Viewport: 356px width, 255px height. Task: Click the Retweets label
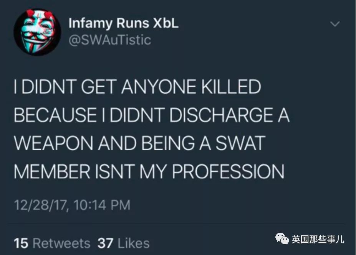(61, 243)
